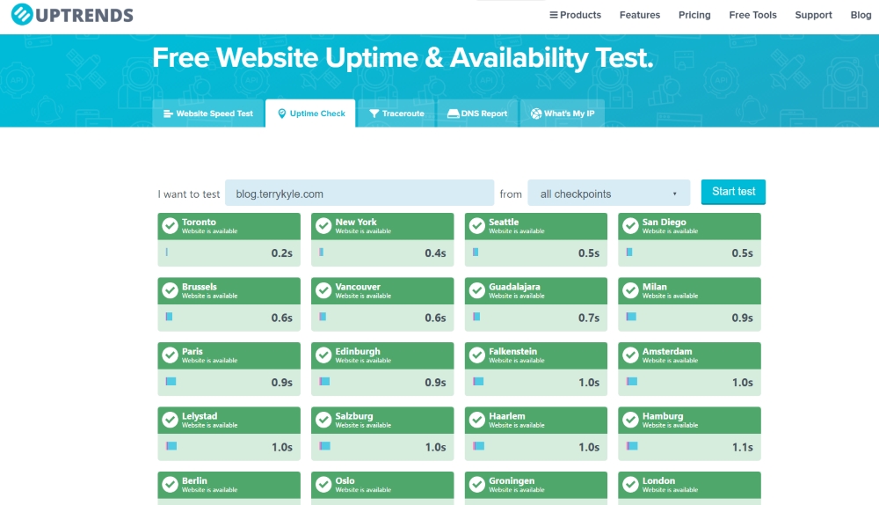879x505 pixels.
Task: Click the Salzburg checkmark icon
Action: coord(323,421)
